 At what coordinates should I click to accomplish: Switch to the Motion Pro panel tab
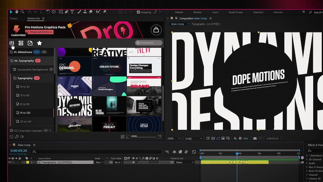point(34,18)
